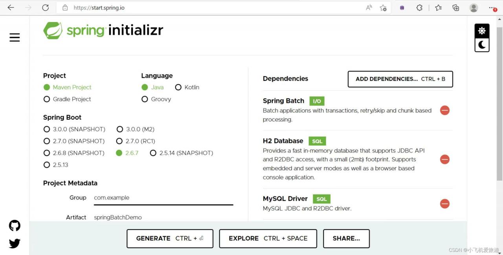Select Kotlin language
Image resolution: width=503 pixels, height=255 pixels.
(x=187, y=87)
